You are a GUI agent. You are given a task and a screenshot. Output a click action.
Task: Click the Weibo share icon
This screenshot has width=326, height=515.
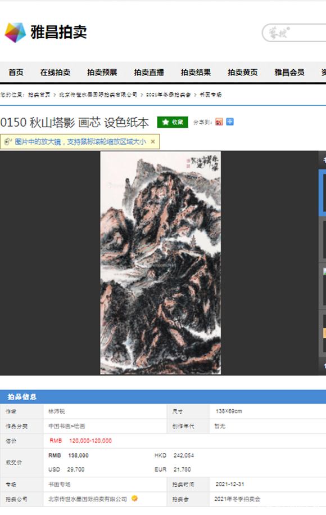tap(219, 122)
